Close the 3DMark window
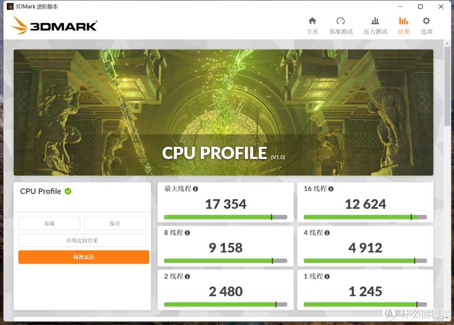The width and height of the screenshot is (454, 325). [x=441, y=6]
